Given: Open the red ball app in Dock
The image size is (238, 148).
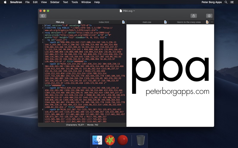Looking at the screenshot, I should point(123,140).
